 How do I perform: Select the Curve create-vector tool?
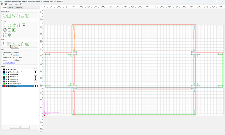pos(18,16)
